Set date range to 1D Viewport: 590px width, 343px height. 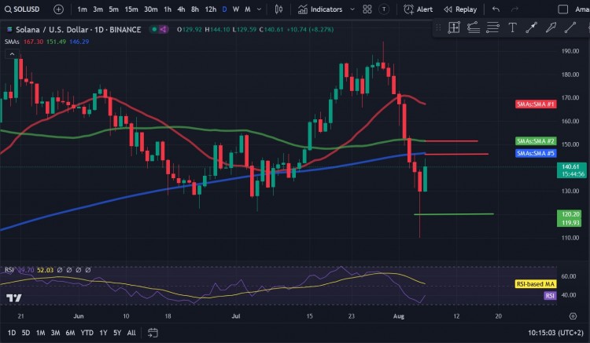click(x=12, y=333)
